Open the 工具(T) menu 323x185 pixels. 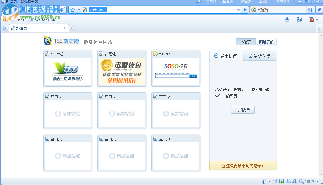tap(264, 2)
